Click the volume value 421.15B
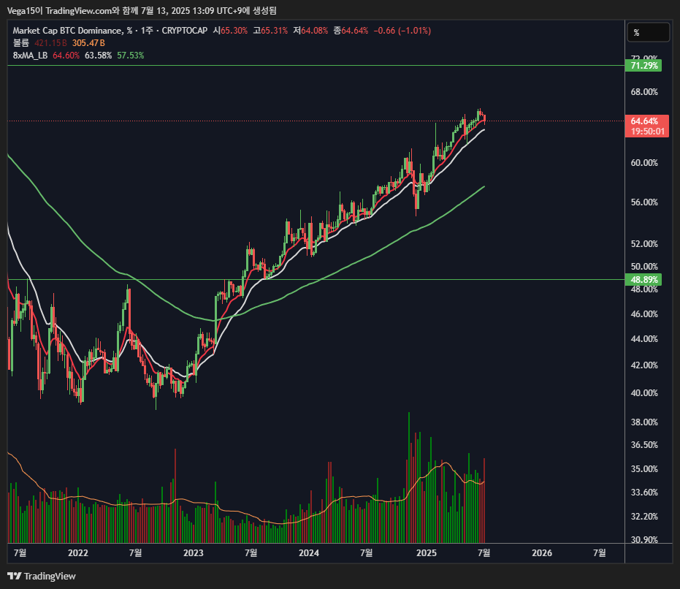The image size is (680, 589). tap(50, 43)
